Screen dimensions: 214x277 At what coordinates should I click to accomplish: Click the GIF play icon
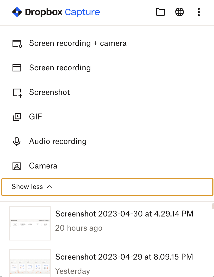pyautogui.click(x=17, y=117)
